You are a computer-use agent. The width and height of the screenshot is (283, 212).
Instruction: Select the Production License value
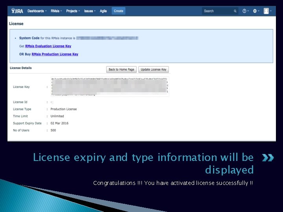[x=64, y=109]
